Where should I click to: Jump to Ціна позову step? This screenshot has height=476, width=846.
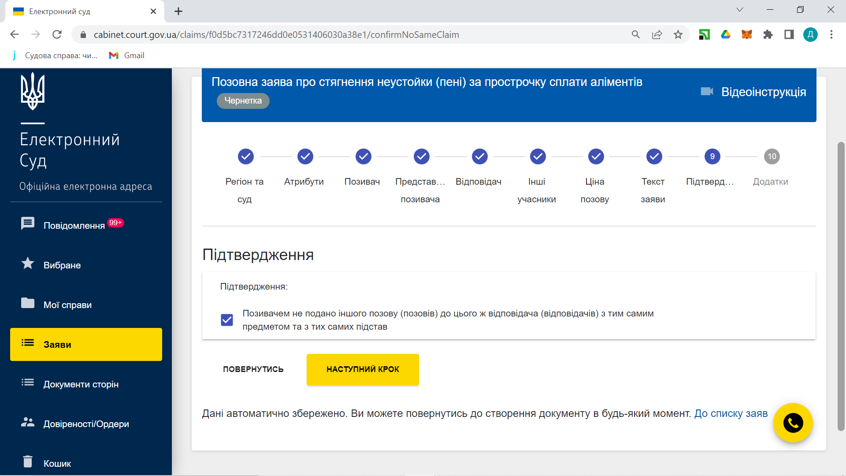tap(596, 156)
